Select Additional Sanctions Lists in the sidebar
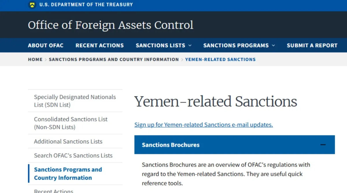 pyautogui.click(x=68, y=141)
